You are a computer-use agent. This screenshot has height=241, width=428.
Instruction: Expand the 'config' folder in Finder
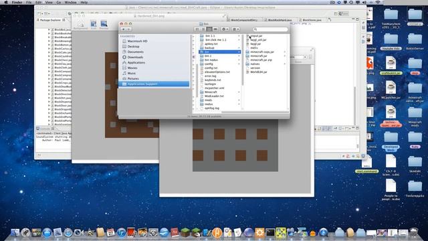pyautogui.click(x=239, y=64)
